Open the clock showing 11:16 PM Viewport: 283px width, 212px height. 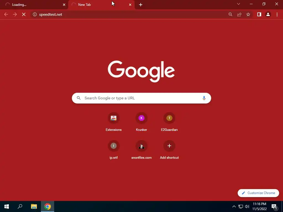click(259, 206)
